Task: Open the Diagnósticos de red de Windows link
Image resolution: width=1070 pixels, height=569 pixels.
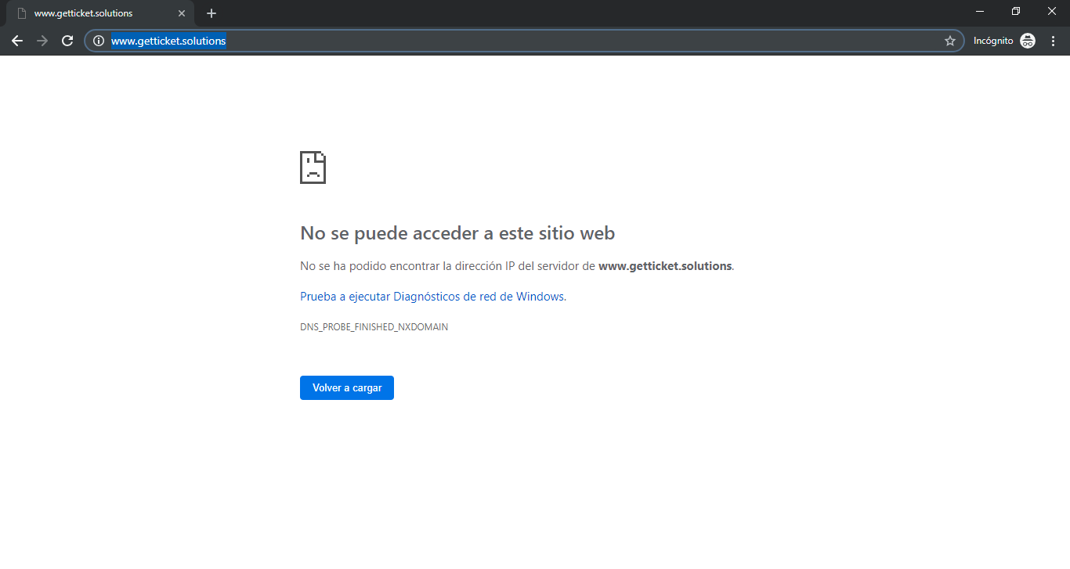Action: (x=432, y=297)
